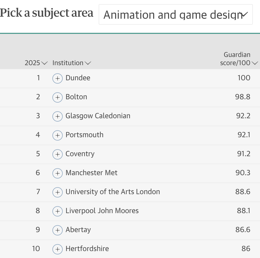Expand Liverpool John Moores plus icon
Screen dimensions: 260x258
coord(57,211)
